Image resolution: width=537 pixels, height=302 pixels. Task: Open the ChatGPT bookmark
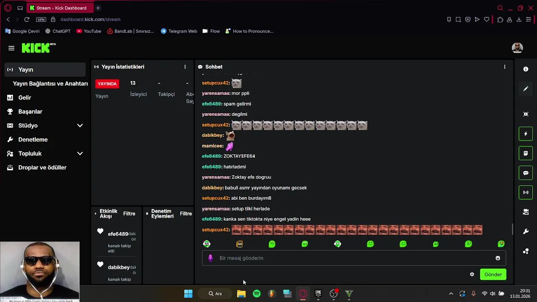pyautogui.click(x=58, y=31)
